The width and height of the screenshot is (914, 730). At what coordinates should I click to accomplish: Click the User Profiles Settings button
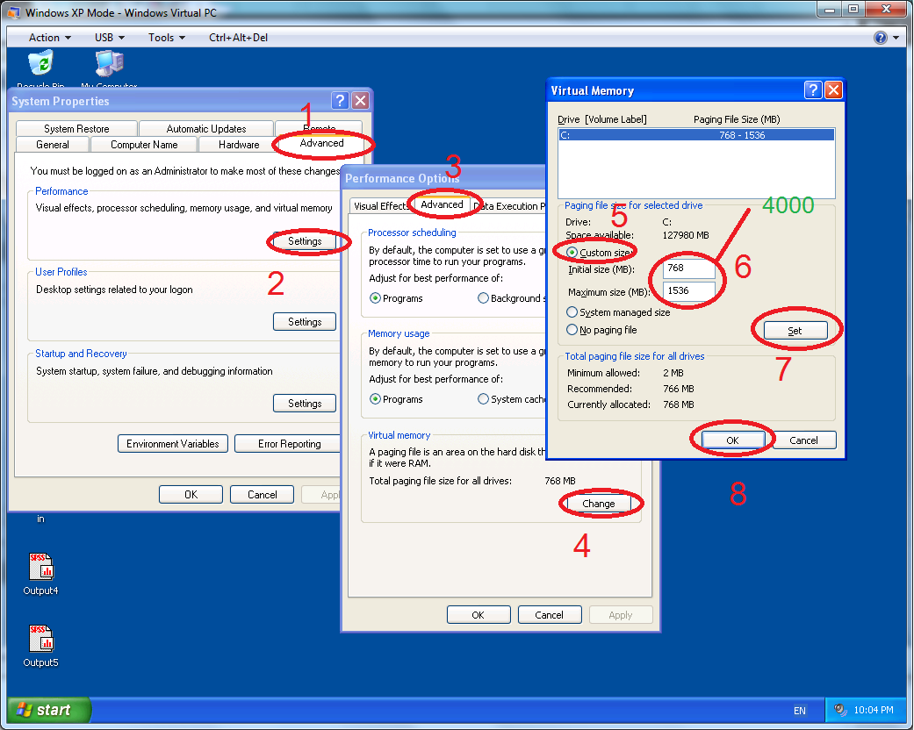coord(305,322)
